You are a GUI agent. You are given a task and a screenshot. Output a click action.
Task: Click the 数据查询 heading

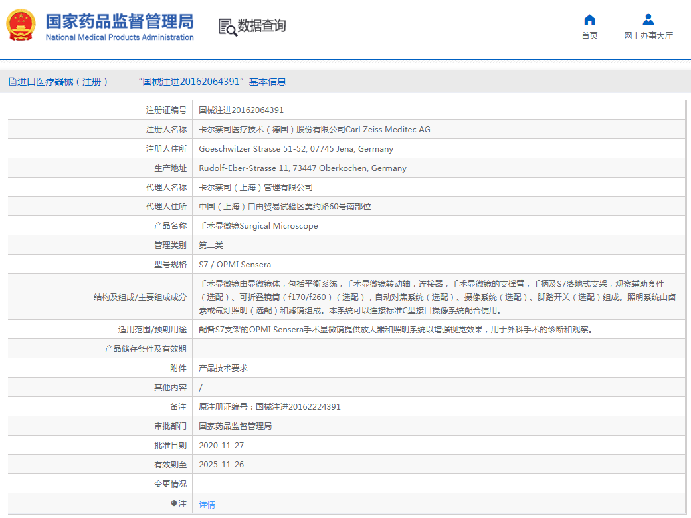(262, 25)
